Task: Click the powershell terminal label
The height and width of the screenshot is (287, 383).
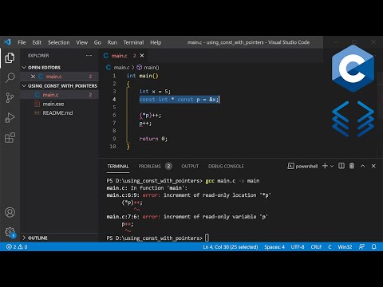Action: pos(302,166)
